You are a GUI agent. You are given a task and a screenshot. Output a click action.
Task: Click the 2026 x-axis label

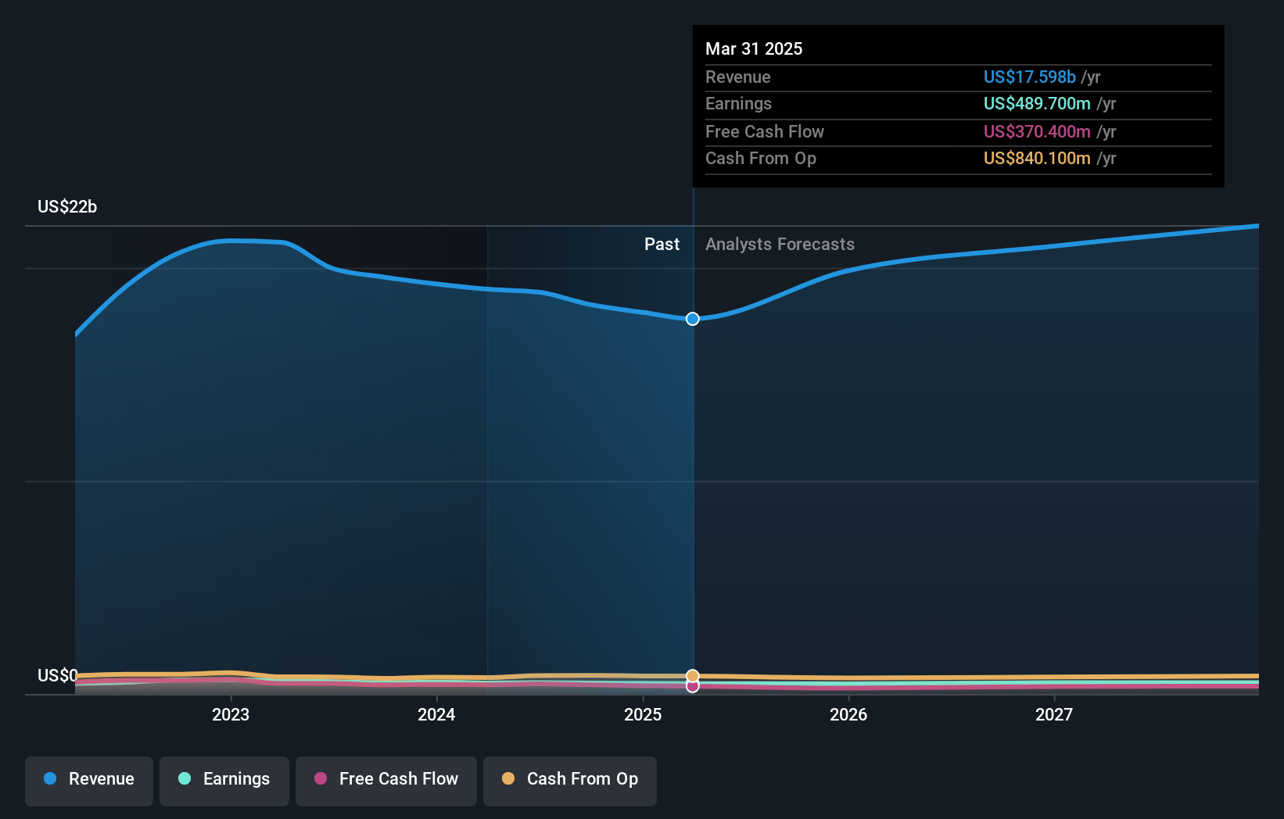848,714
